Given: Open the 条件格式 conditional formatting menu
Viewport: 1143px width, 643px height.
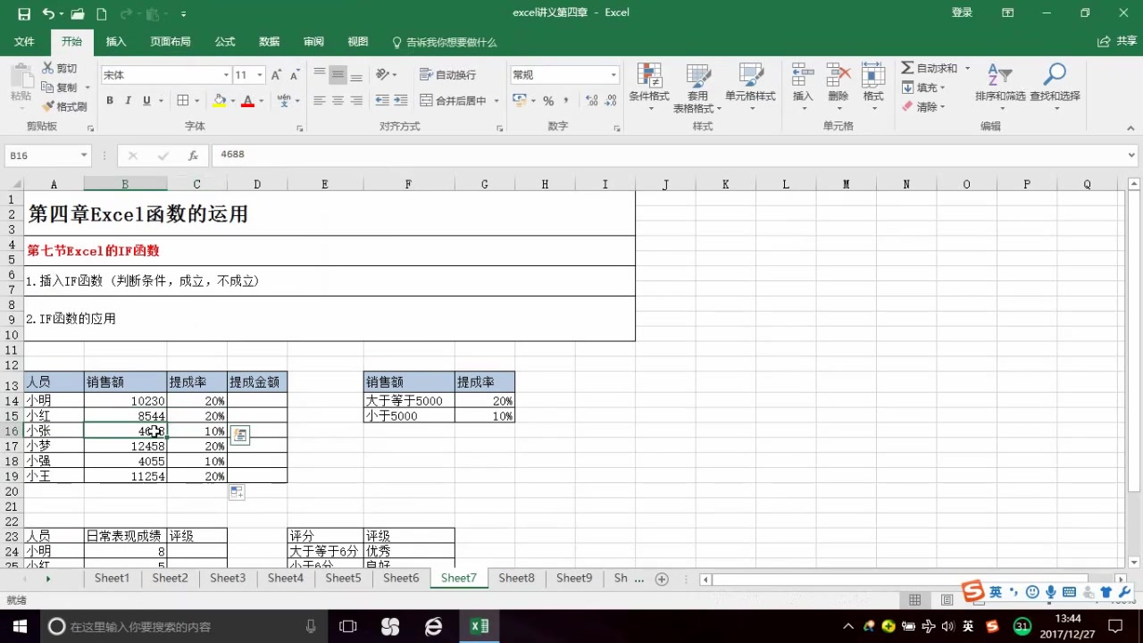Looking at the screenshot, I should point(649,85).
